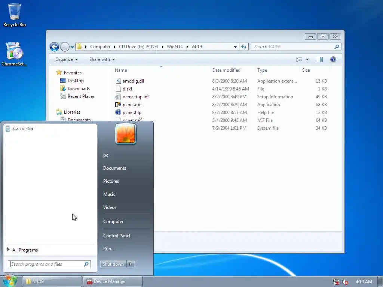This screenshot has width=383, height=287.
Task: Select the oemsetup.inf file icon
Action: [118, 97]
